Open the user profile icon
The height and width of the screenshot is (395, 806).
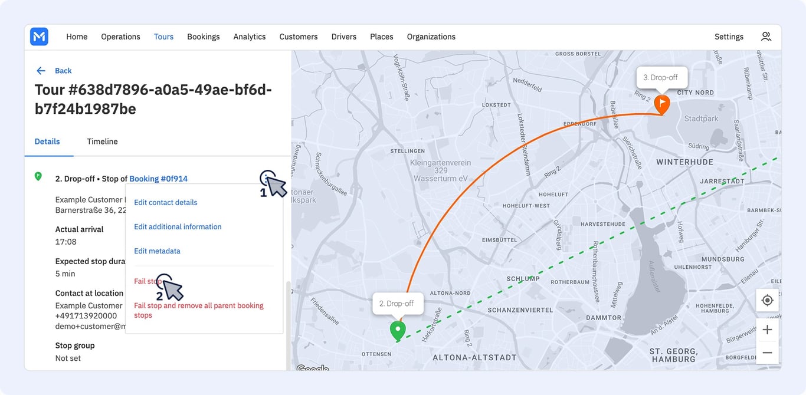point(766,37)
